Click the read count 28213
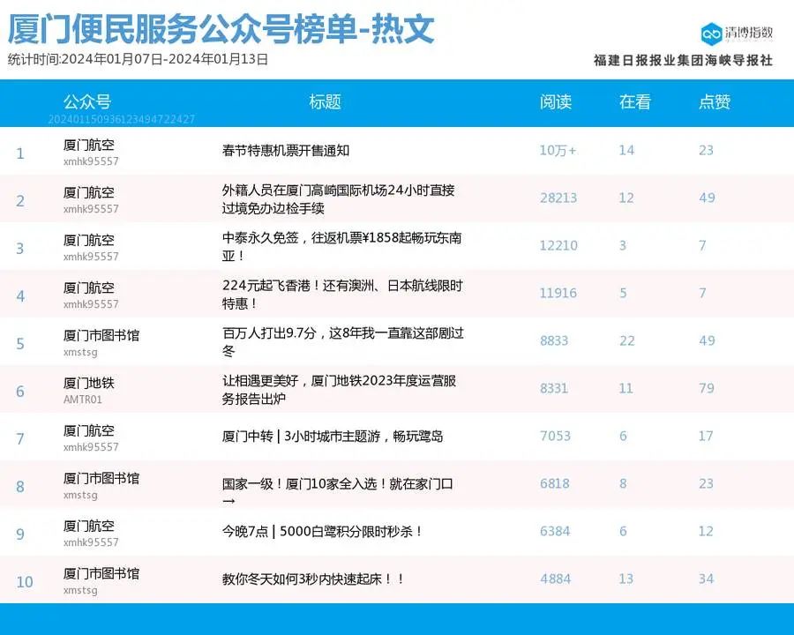The height and width of the screenshot is (635, 794). (558, 198)
